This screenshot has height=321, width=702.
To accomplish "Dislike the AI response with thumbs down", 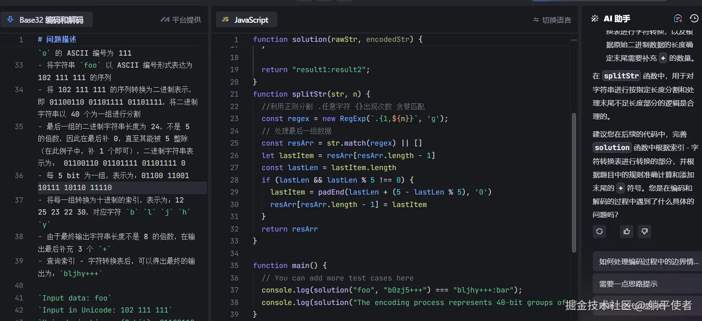I will (x=644, y=232).
